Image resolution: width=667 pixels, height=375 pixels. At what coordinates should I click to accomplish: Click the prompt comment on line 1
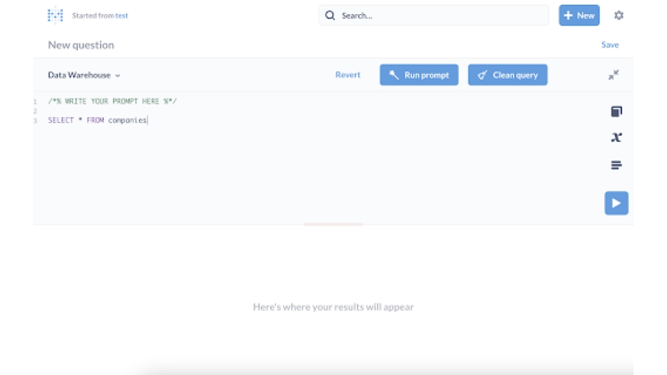(112, 101)
